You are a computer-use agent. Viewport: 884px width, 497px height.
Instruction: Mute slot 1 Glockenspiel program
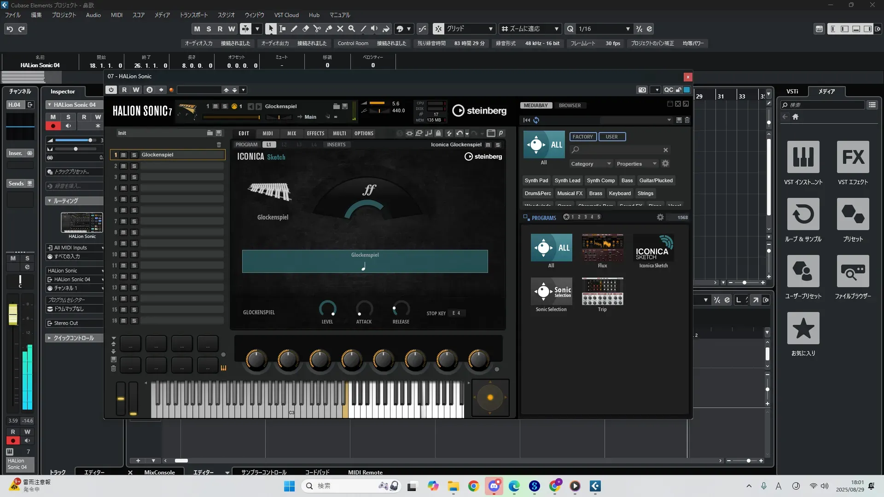123,155
